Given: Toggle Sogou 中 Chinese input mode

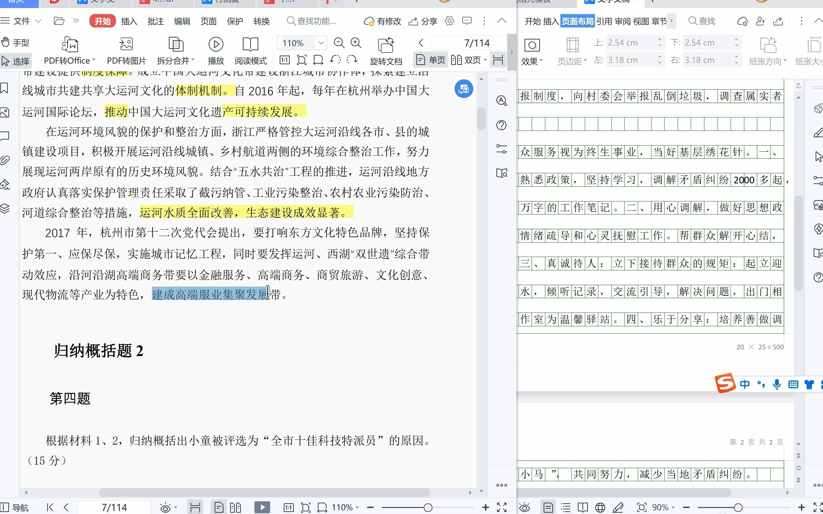Looking at the screenshot, I should click(x=744, y=384).
